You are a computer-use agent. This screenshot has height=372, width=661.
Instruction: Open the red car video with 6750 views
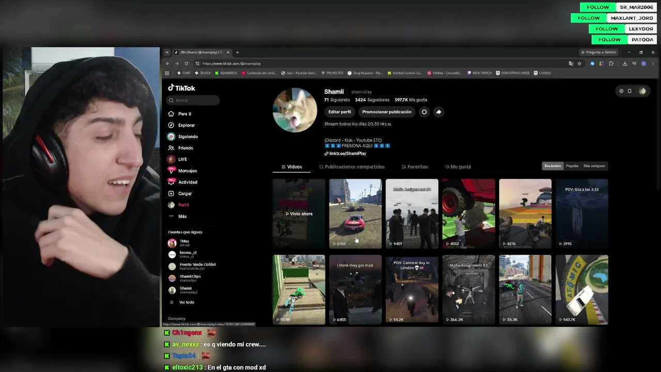355,214
